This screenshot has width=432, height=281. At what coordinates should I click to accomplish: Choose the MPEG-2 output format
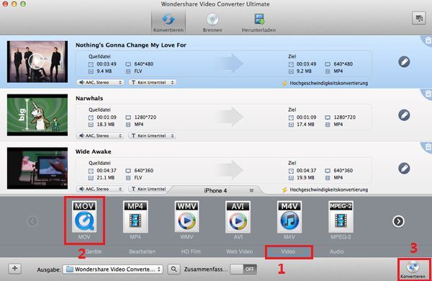(x=341, y=220)
